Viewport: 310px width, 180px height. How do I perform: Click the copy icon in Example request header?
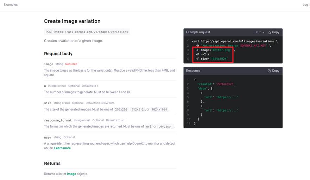pos(269,32)
